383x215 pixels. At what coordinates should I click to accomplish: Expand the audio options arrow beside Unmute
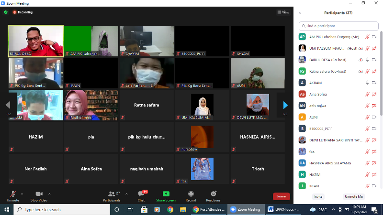(x=22, y=194)
